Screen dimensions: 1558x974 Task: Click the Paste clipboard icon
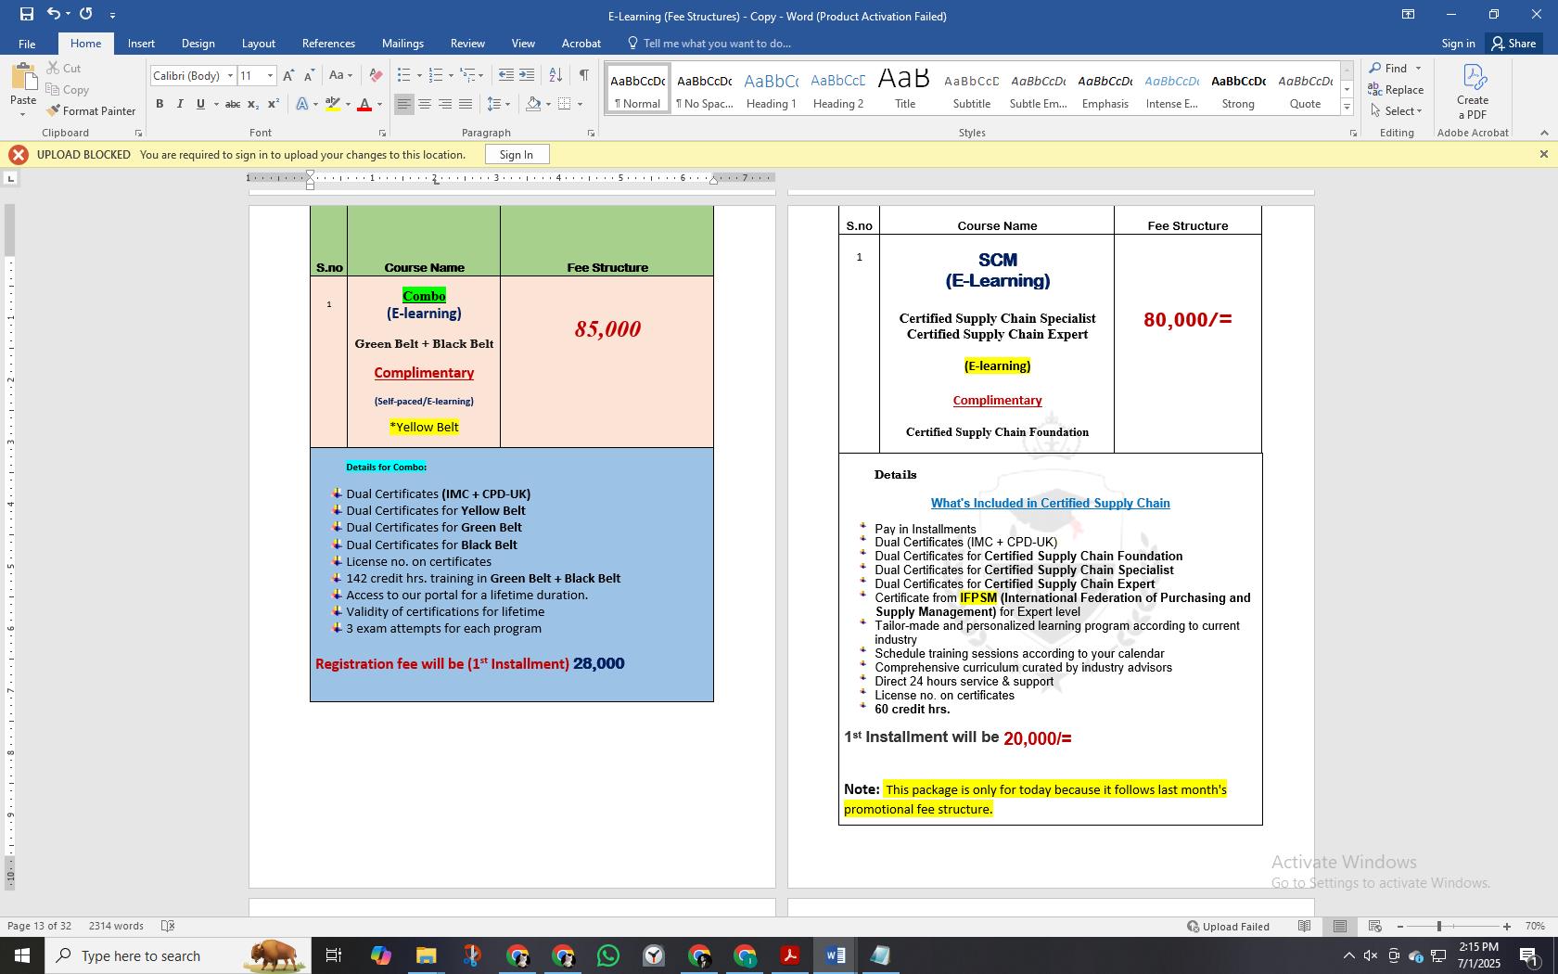pyautogui.click(x=23, y=80)
